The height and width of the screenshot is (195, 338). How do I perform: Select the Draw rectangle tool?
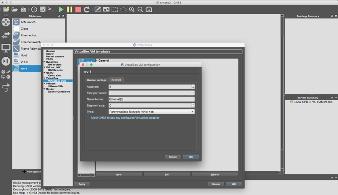(x=115, y=9)
